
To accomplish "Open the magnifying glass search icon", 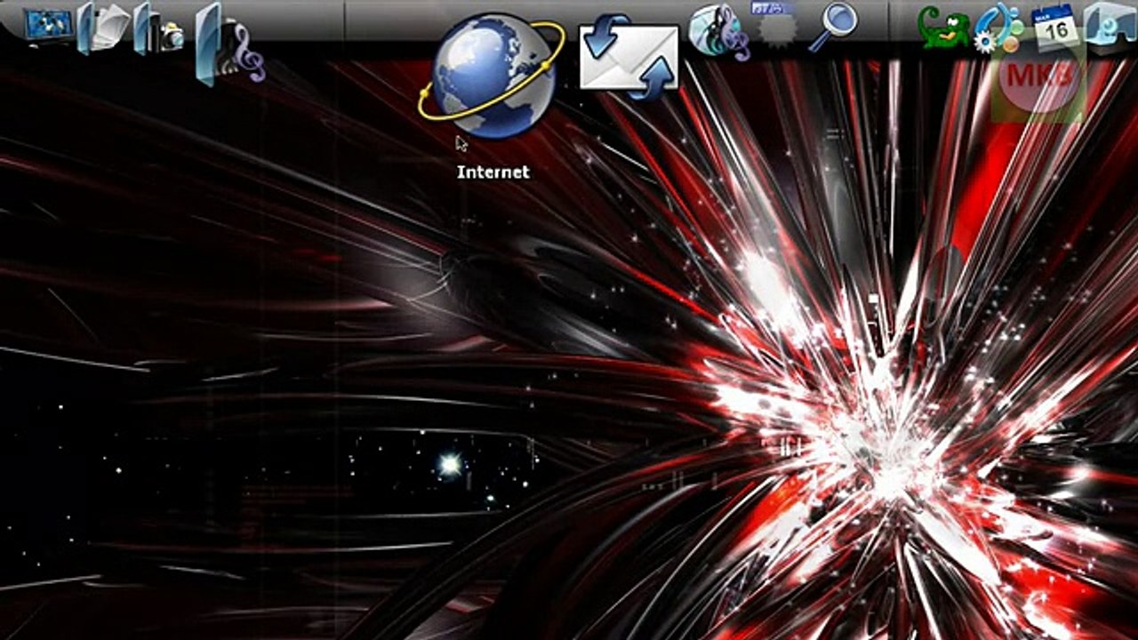I will [833, 28].
